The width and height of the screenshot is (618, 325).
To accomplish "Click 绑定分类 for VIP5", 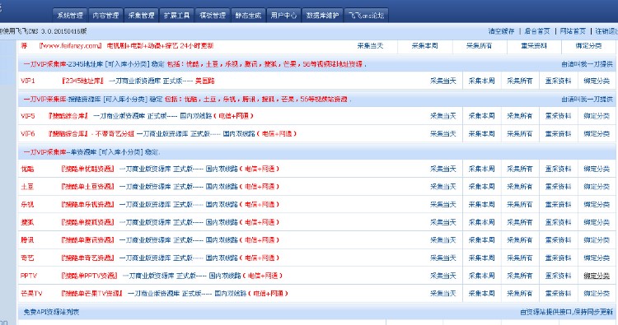I will coord(597,116).
